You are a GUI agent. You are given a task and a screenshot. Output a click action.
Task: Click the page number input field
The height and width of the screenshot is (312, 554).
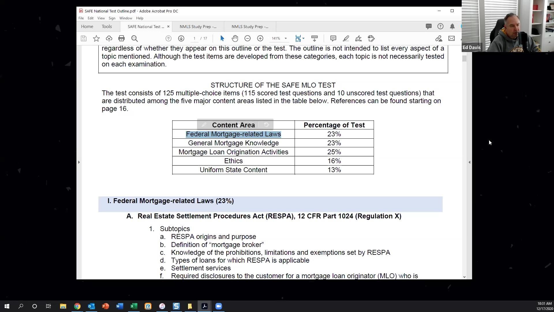(x=194, y=38)
